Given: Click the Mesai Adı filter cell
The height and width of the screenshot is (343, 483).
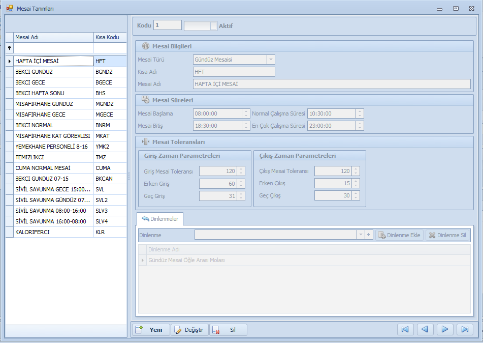Looking at the screenshot, I should click(x=54, y=48).
